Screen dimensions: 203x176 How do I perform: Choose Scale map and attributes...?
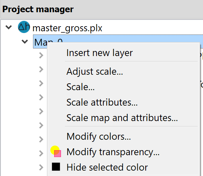pyautogui.click(x=122, y=118)
